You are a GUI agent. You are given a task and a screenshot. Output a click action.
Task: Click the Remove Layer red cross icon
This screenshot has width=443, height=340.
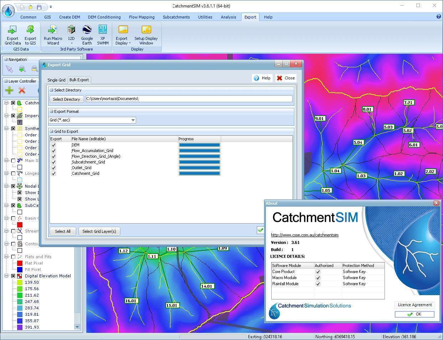click(22, 90)
